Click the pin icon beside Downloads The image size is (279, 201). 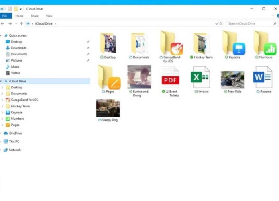click(x=88, y=48)
